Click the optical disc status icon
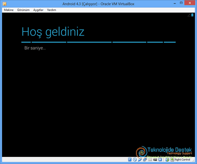This screenshot has height=164, width=197. (x=135, y=160)
